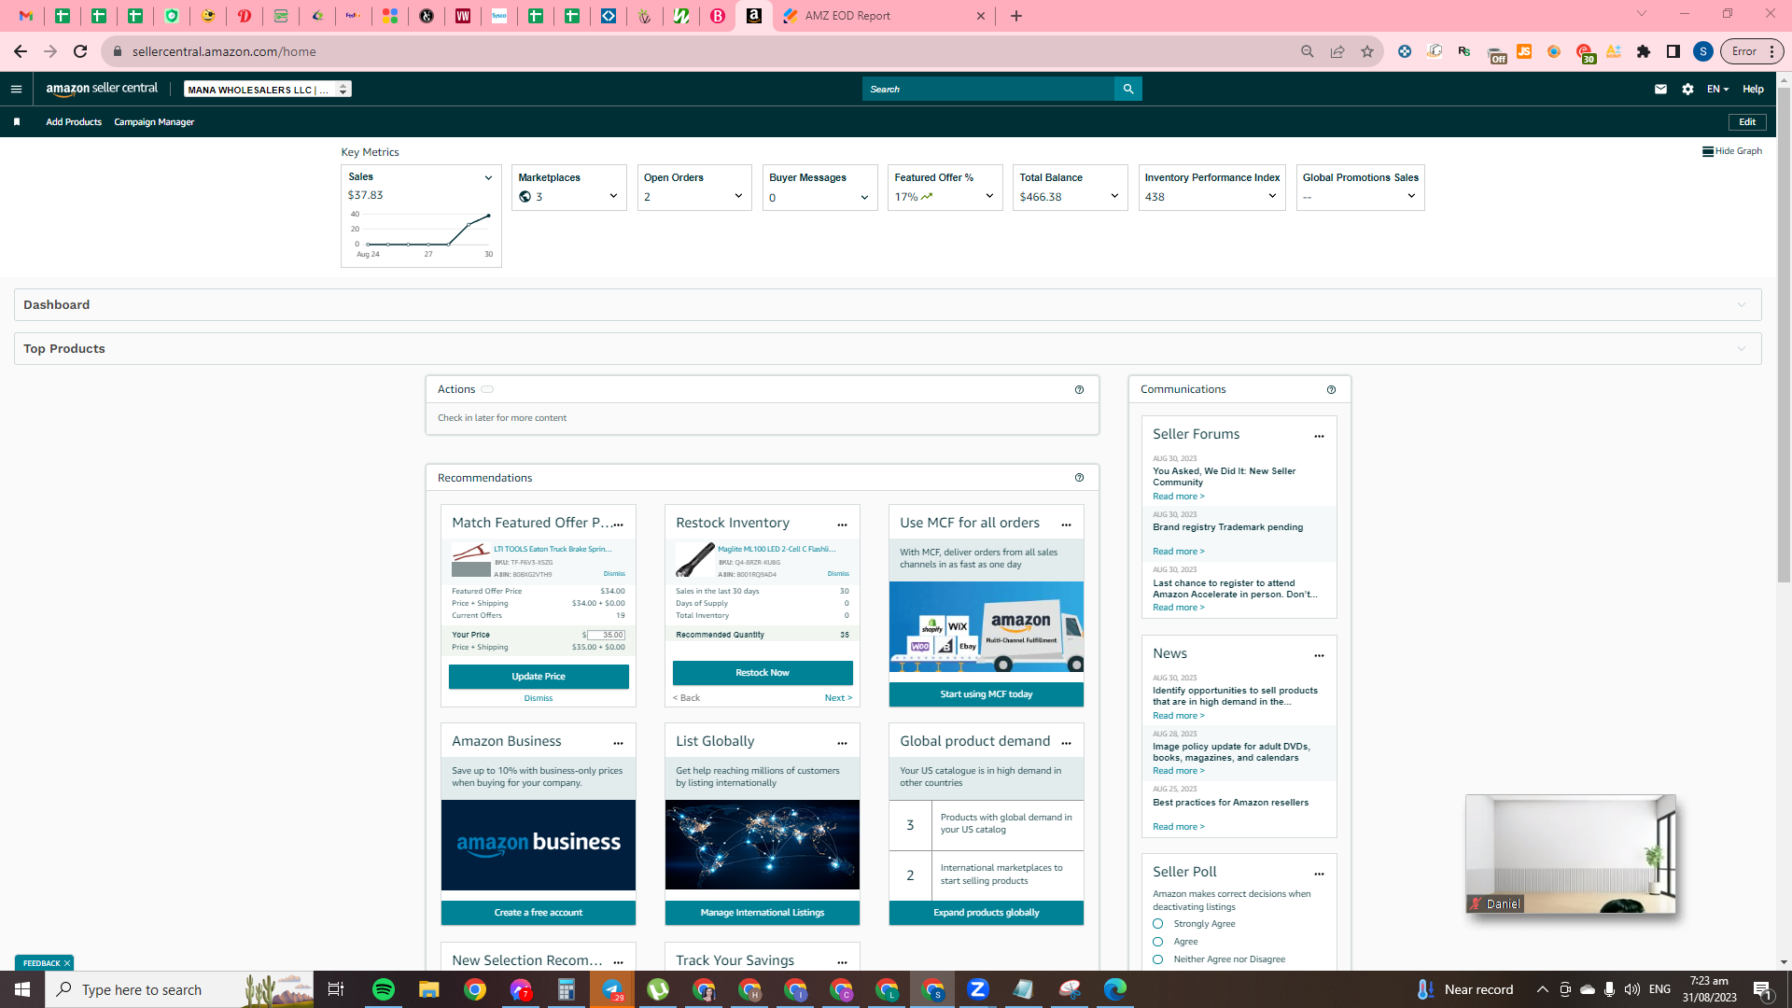Expand the Global Promotions Sales dropdown

(1411, 196)
